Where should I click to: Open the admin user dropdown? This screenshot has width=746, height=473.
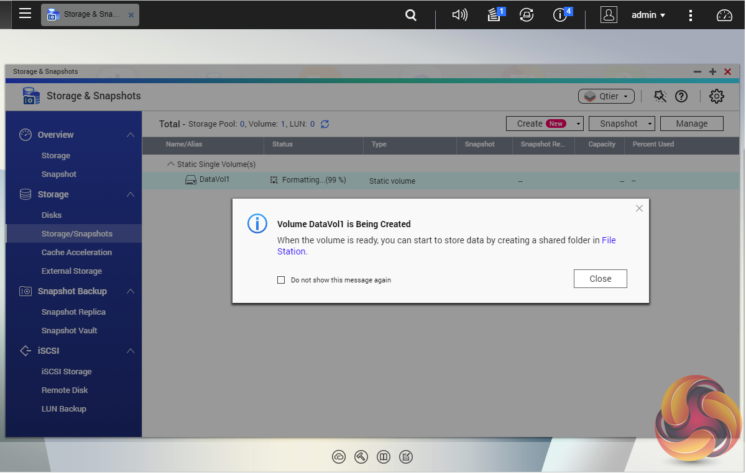click(648, 15)
